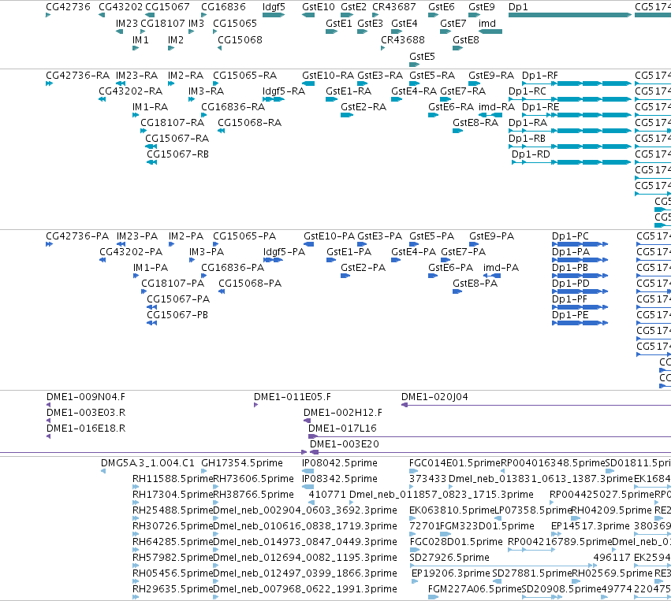Click transcript label imd-RA

[497, 107]
